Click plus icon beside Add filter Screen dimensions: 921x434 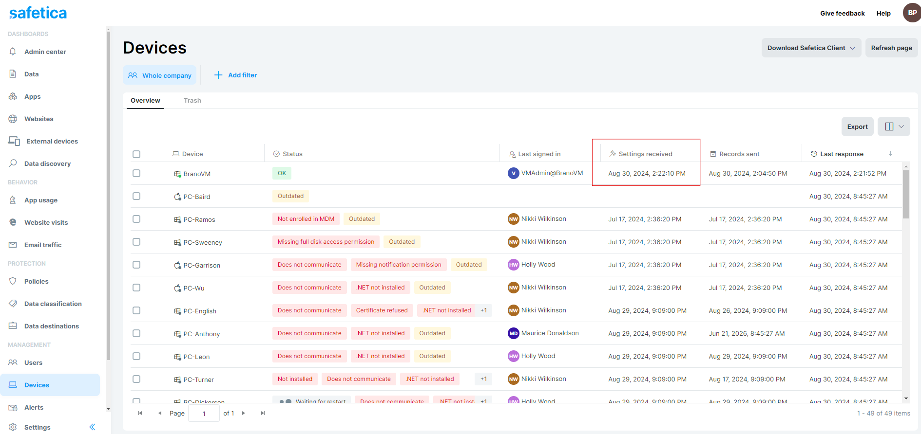[x=218, y=75]
